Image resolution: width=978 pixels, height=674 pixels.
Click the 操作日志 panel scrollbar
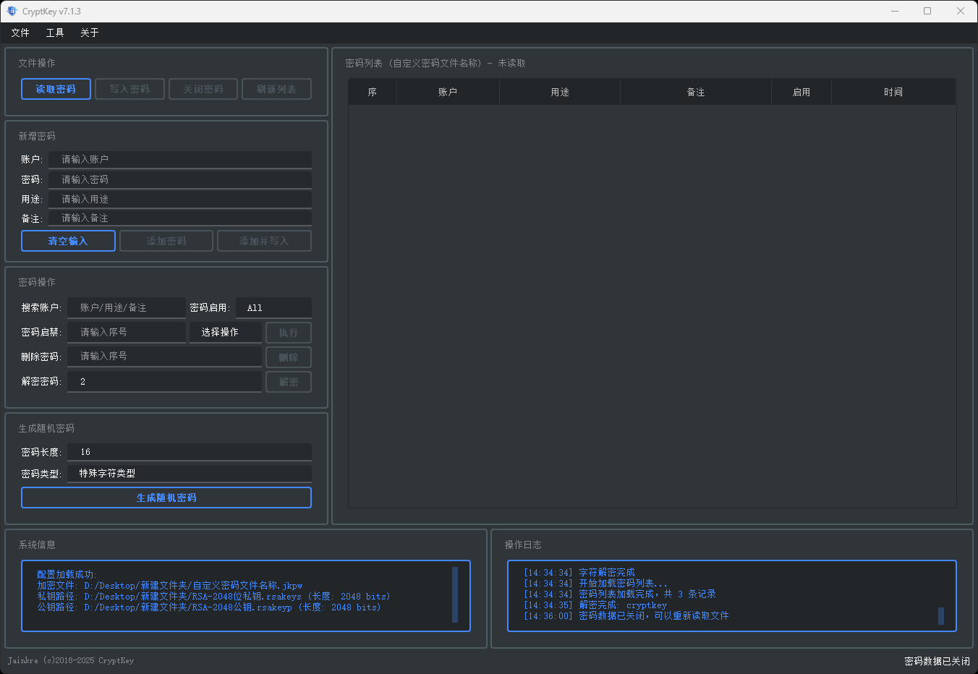(x=941, y=615)
